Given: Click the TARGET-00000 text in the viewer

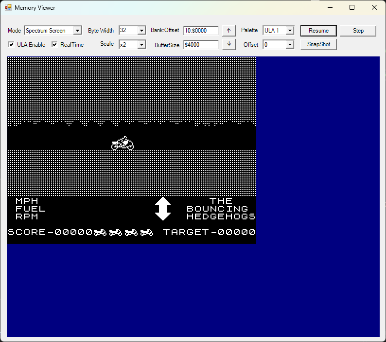Looking at the screenshot, I should pos(209,232).
